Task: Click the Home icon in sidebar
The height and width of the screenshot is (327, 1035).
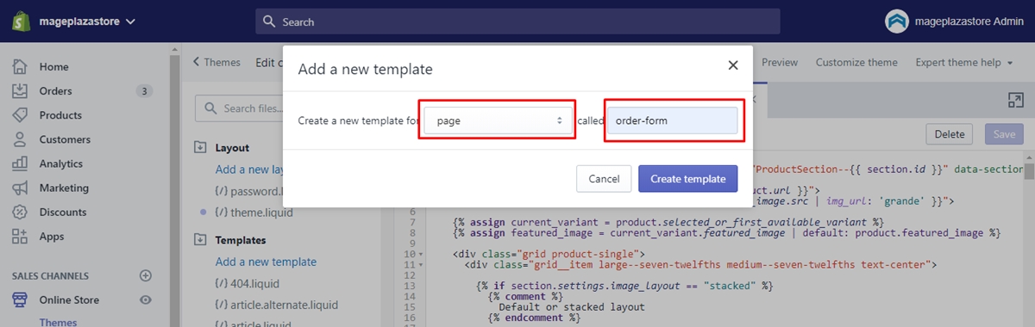Action: pos(20,67)
